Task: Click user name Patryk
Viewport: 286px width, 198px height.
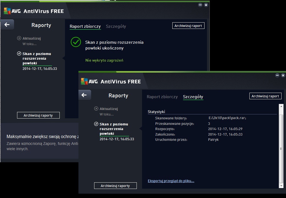Action: coord(213,140)
